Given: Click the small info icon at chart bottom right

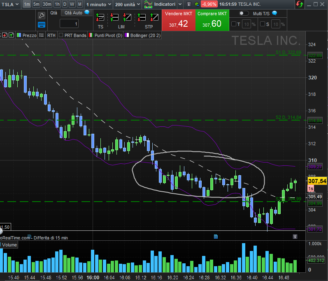Looking at the screenshot, I should [x=295, y=237].
